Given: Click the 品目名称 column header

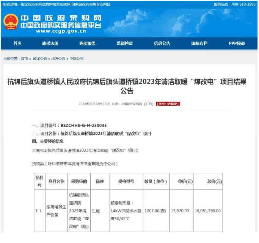Looking at the screenshot, I should pyautogui.click(x=57, y=182).
